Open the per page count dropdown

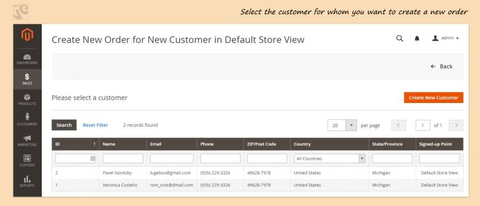click(342, 126)
